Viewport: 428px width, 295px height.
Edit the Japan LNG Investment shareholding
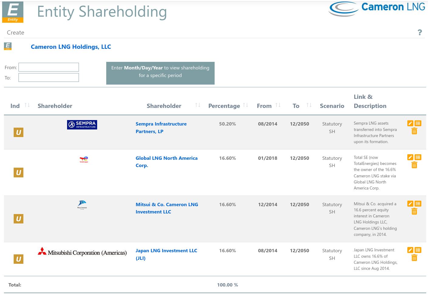(410, 250)
